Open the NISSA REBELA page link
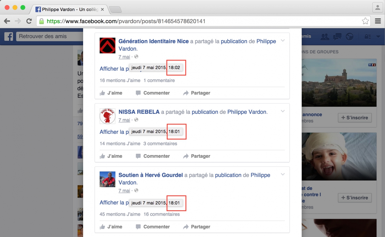The width and height of the screenshot is (385, 237). point(139,112)
